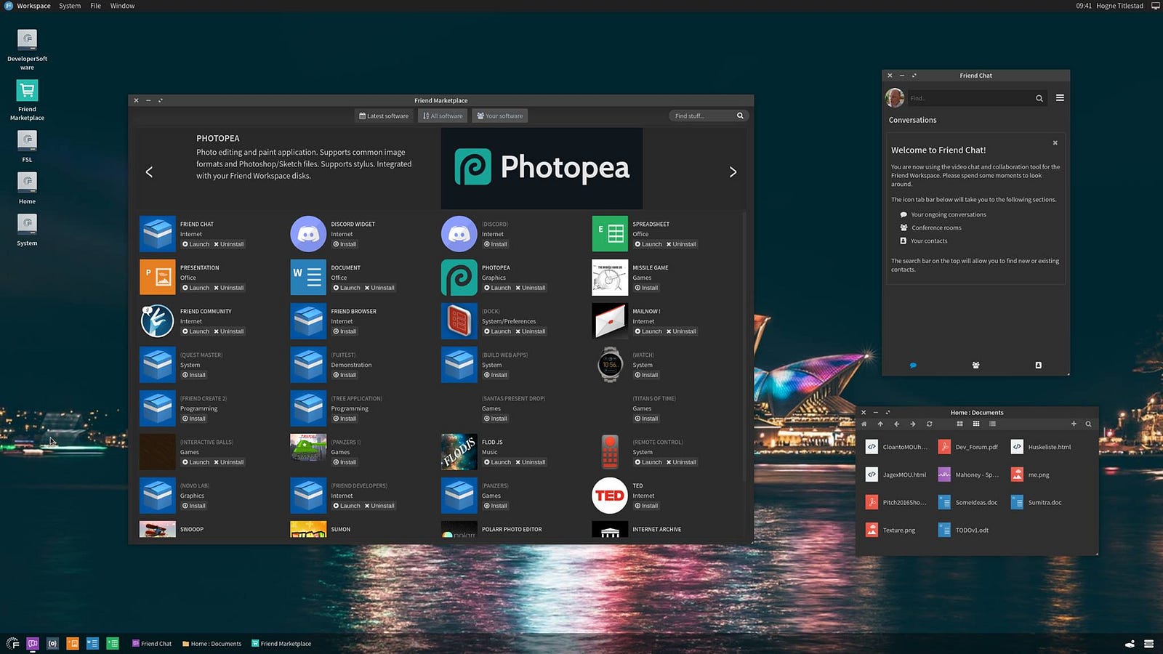Refresh the Documents window
The height and width of the screenshot is (654, 1163).
coord(929,424)
